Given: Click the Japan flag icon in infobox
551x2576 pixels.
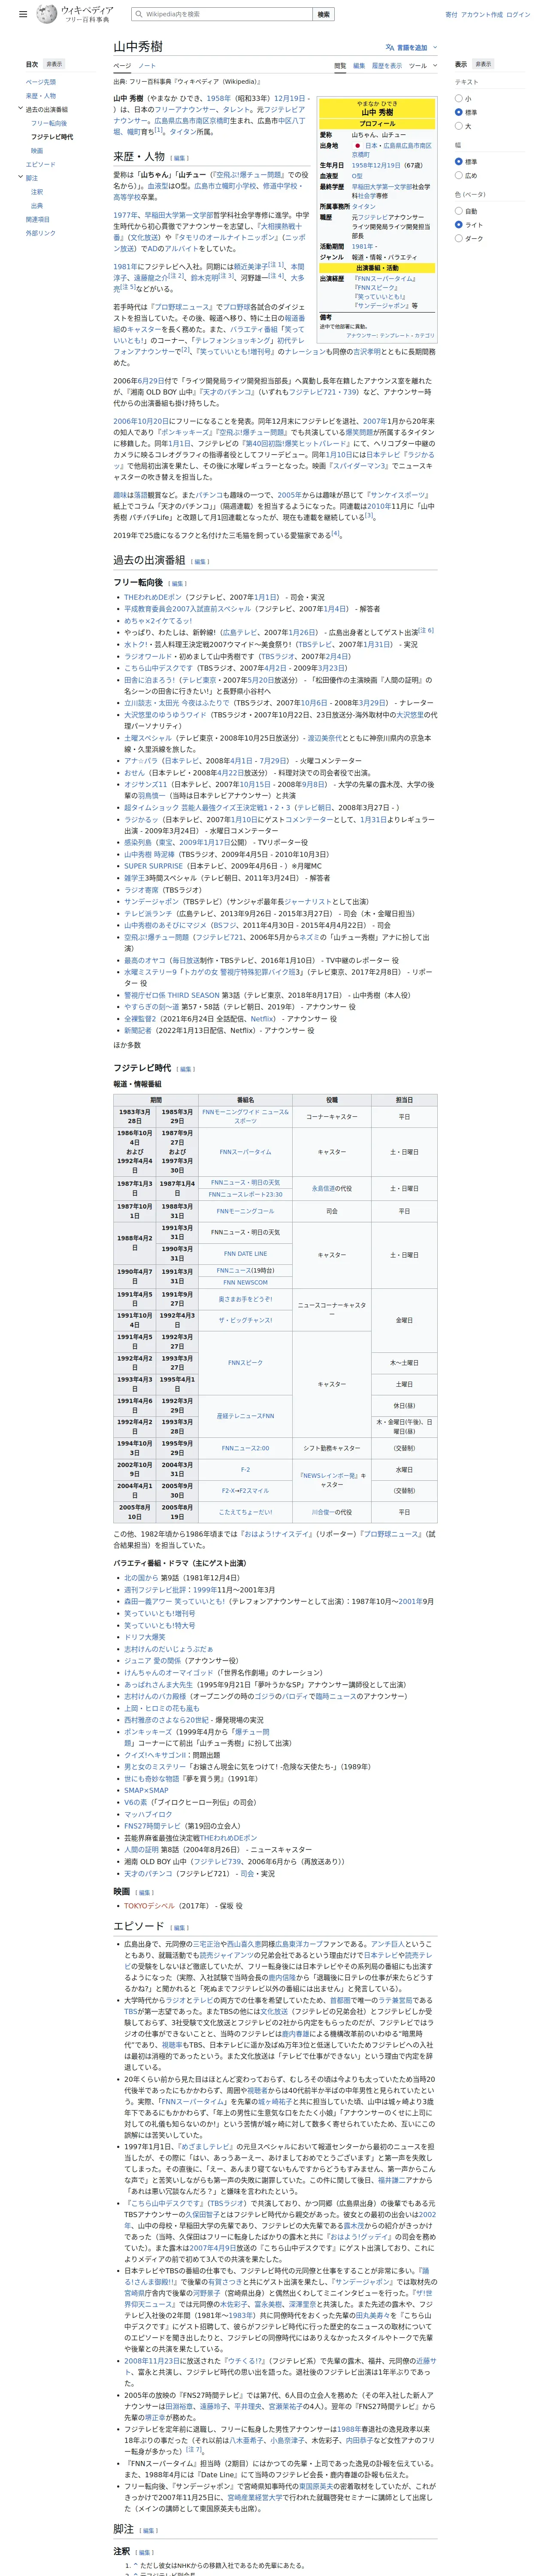Looking at the screenshot, I should (357, 146).
